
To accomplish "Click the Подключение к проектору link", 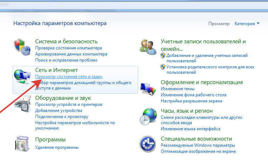I will 62,117.
